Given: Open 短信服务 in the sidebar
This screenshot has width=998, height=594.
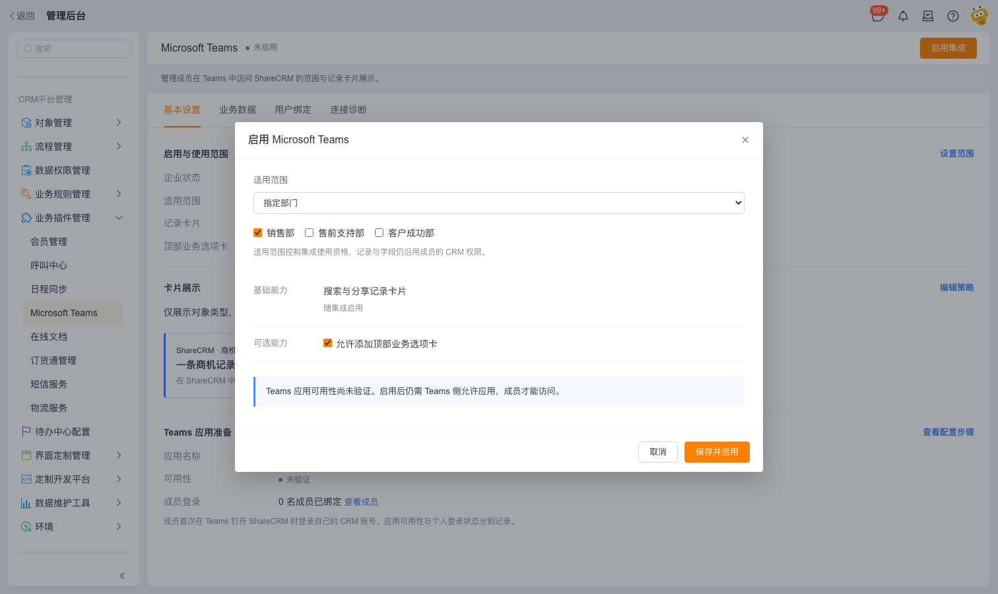Looking at the screenshot, I should pyautogui.click(x=73, y=384).
